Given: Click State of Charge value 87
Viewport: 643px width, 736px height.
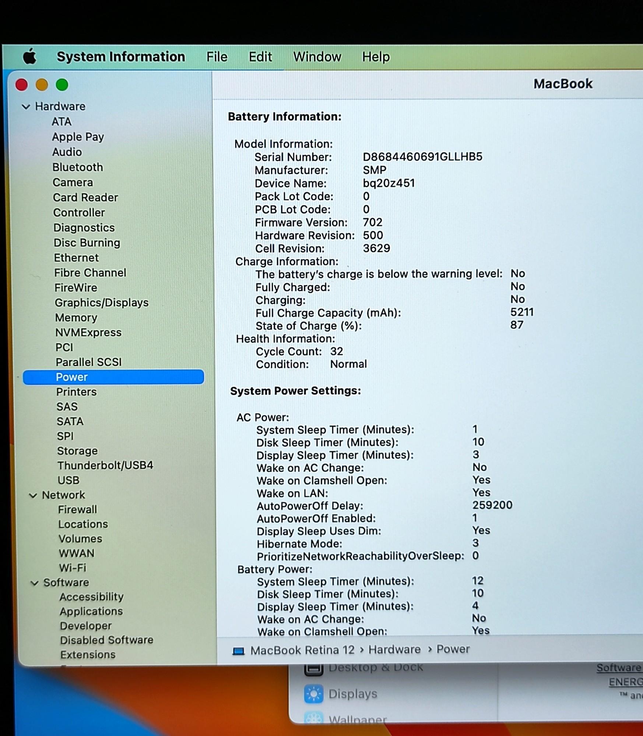Looking at the screenshot, I should (x=517, y=325).
